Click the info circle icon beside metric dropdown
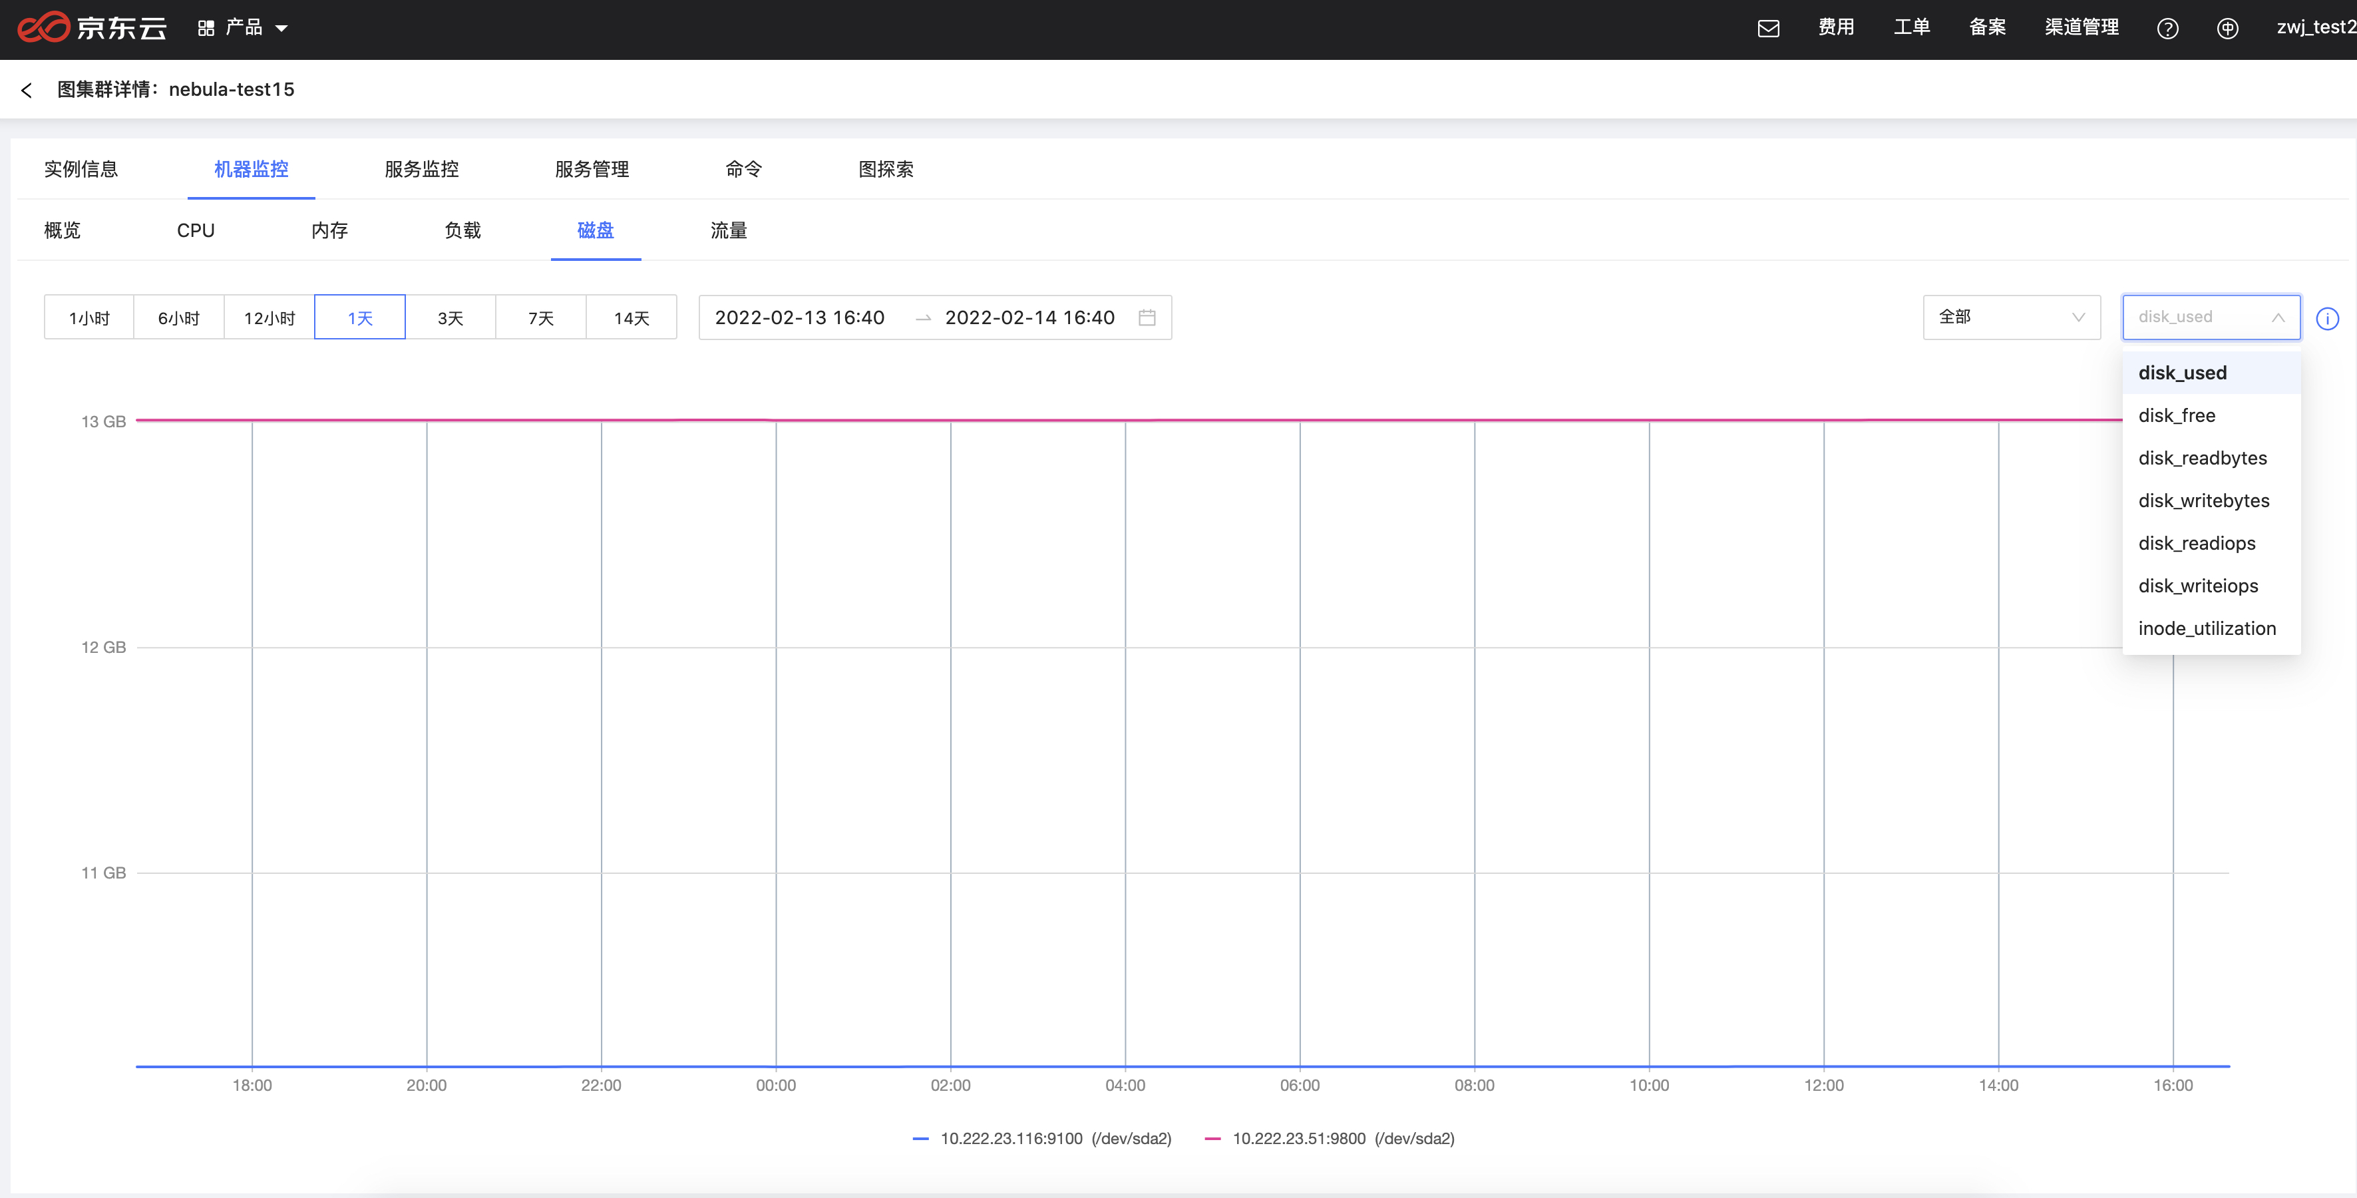The image size is (2357, 1198). tap(2328, 319)
